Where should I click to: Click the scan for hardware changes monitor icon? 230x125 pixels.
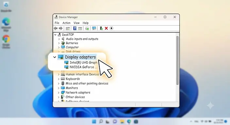point(94,28)
